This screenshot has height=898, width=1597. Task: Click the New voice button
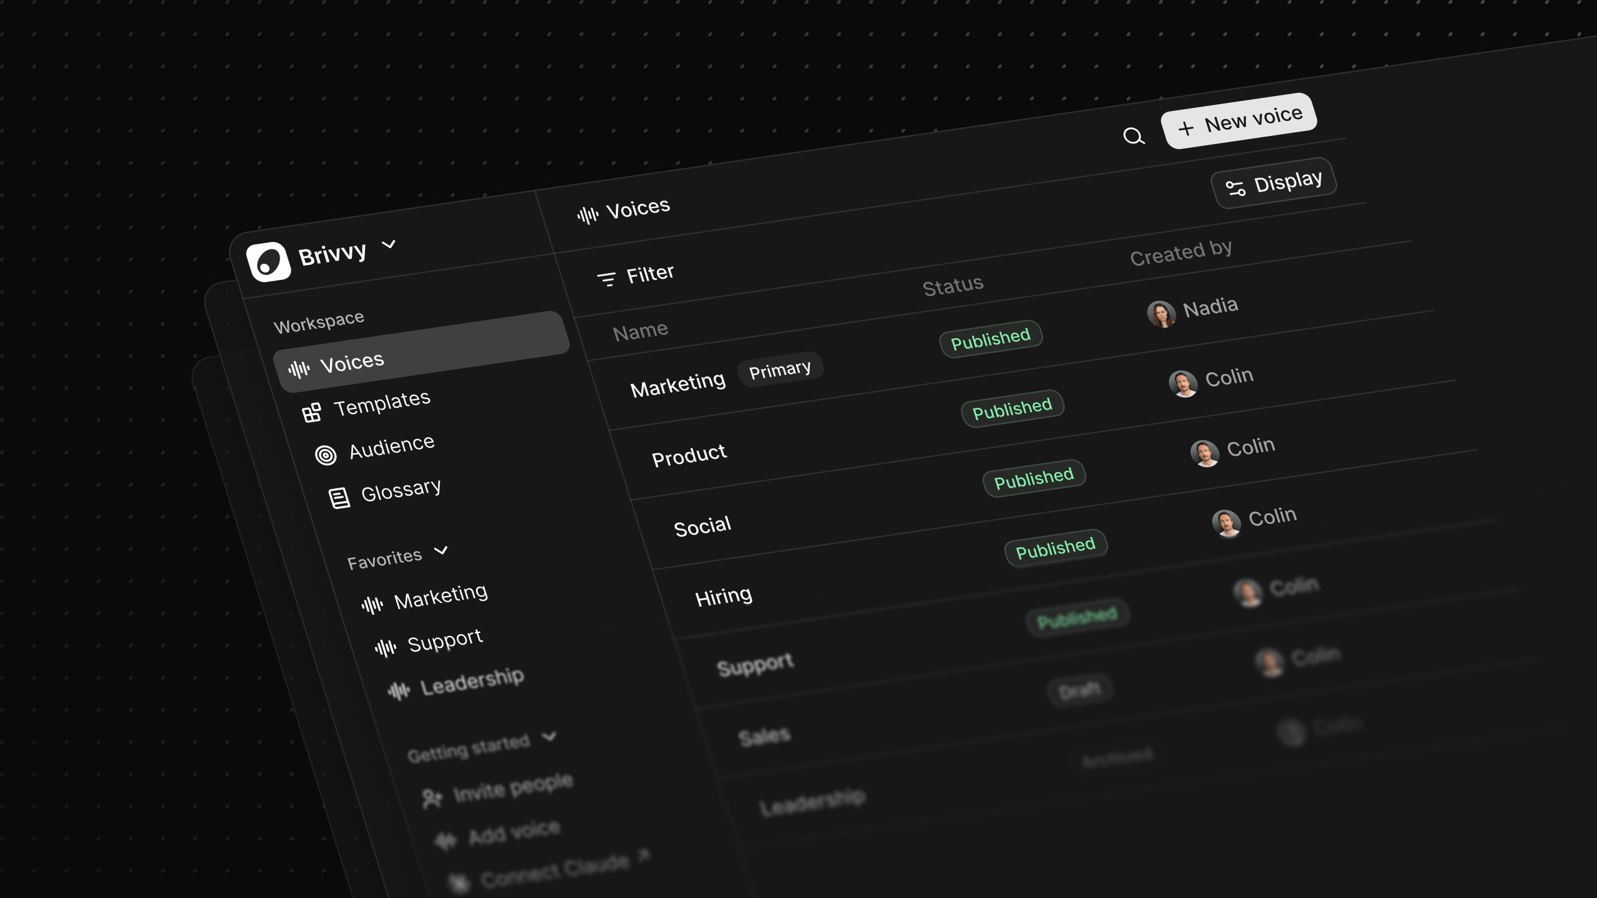point(1239,121)
